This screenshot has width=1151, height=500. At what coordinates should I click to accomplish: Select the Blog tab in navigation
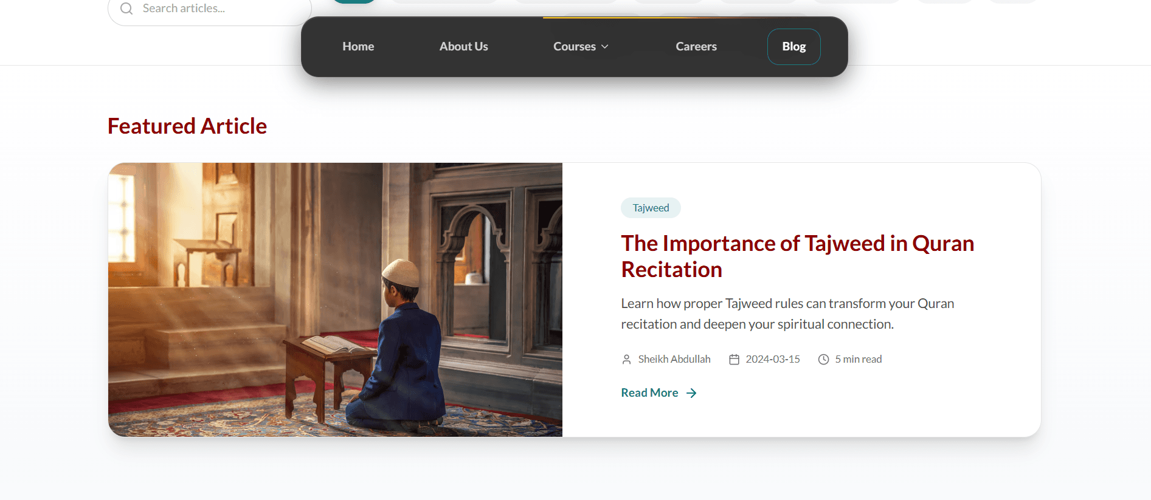[793, 47]
